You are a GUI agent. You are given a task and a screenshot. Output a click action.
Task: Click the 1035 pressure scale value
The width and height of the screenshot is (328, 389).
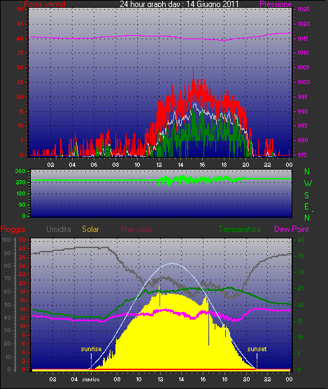click(304, 9)
